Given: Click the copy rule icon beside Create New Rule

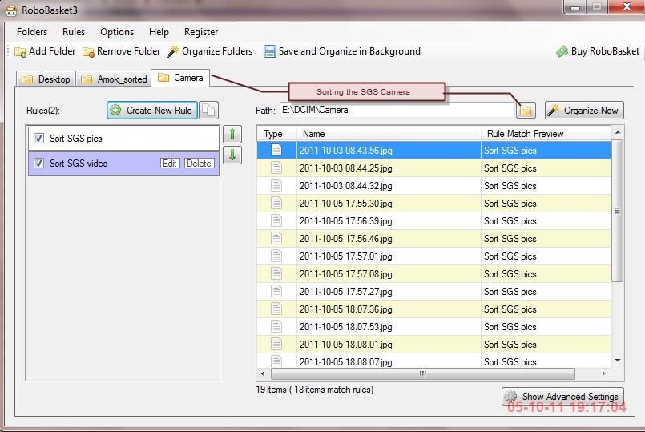Looking at the screenshot, I should (209, 111).
